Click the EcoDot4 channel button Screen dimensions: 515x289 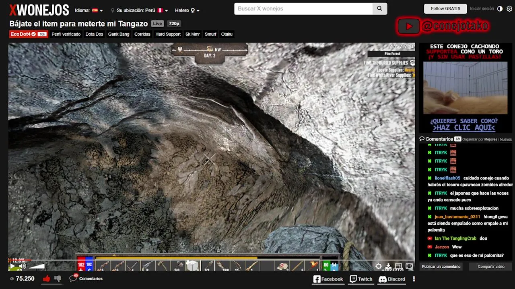28,34
